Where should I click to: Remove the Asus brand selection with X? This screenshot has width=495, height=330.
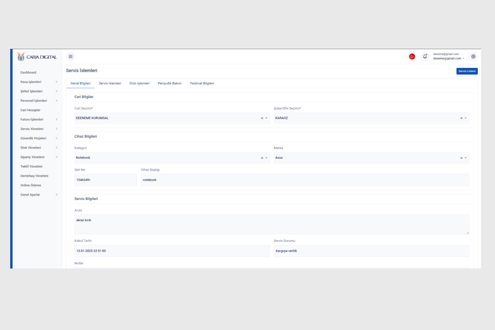pyautogui.click(x=461, y=158)
